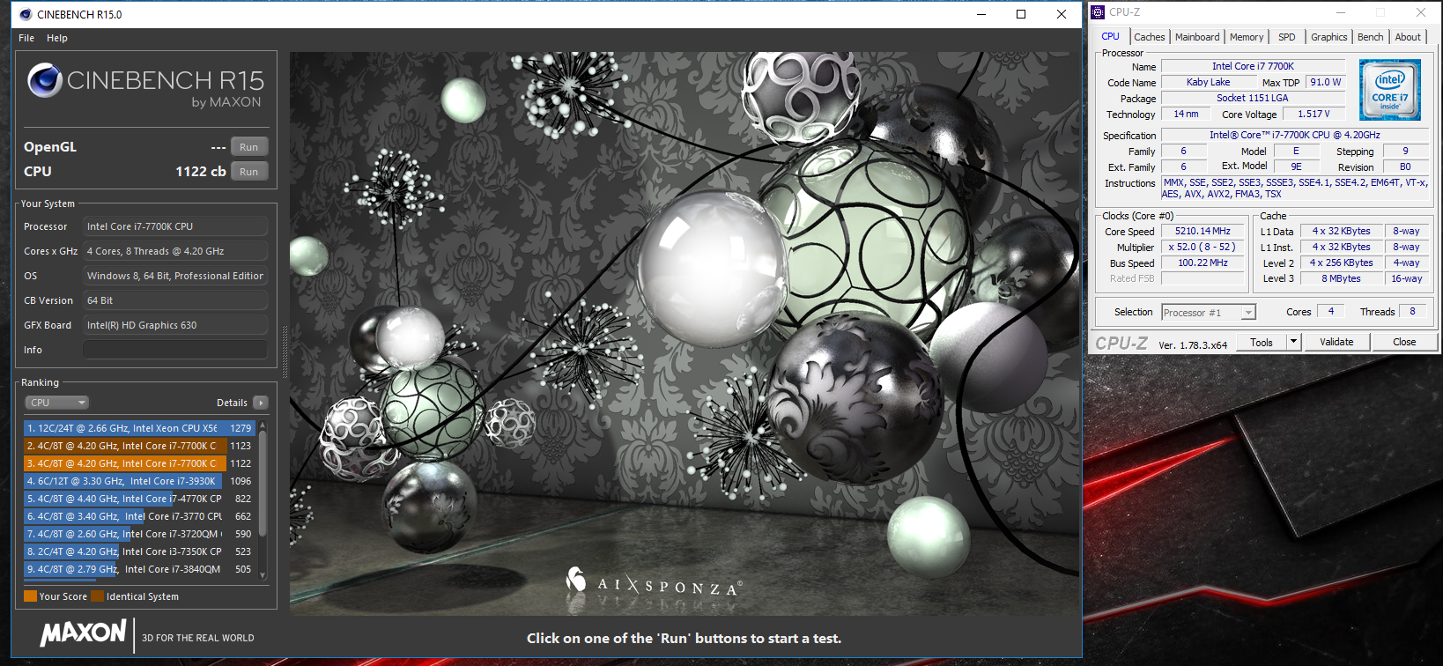
Task: Select ranking row 9 Intel Core i7-3840QM
Action: pos(139,569)
